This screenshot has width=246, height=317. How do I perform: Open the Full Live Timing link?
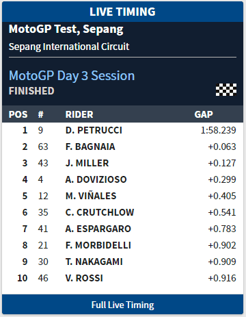pyautogui.click(x=122, y=305)
